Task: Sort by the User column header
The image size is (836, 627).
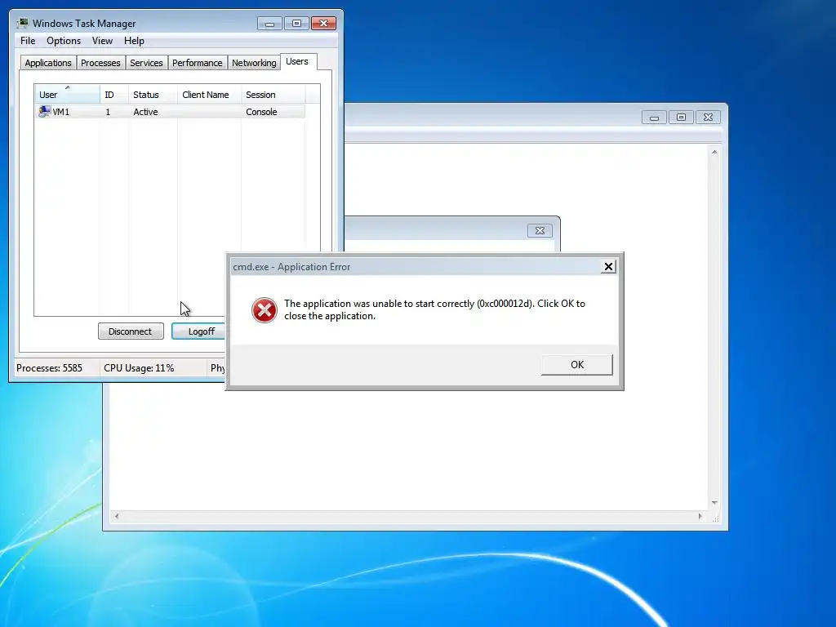Action: [x=67, y=95]
